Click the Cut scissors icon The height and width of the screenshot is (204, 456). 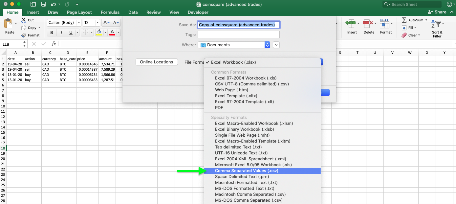pos(24,20)
